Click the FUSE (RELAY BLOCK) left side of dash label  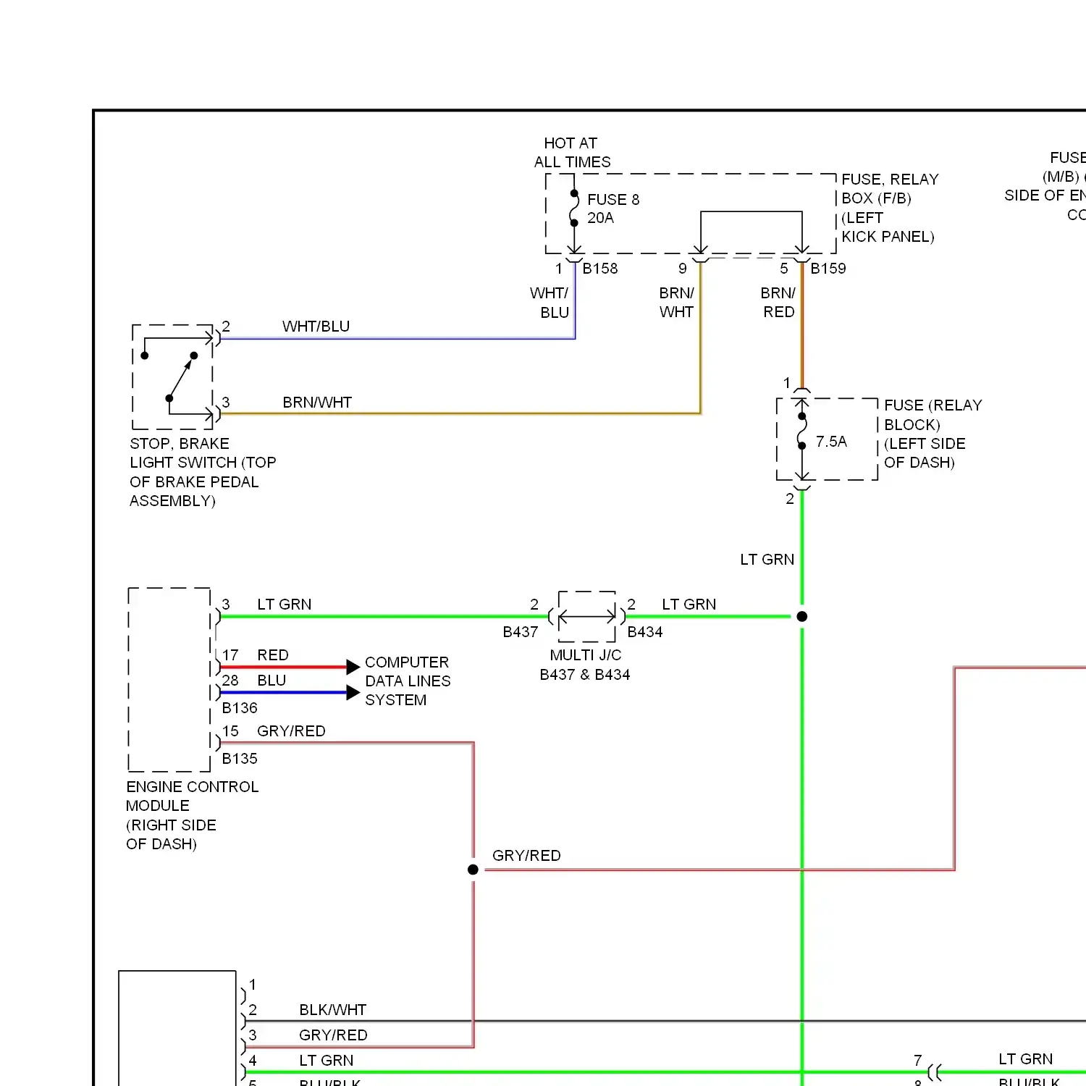click(x=933, y=434)
